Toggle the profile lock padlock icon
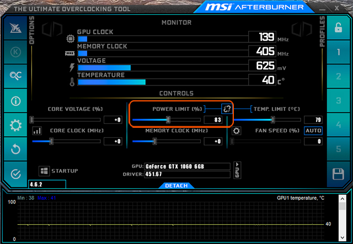 pyautogui.click(x=338, y=28)
